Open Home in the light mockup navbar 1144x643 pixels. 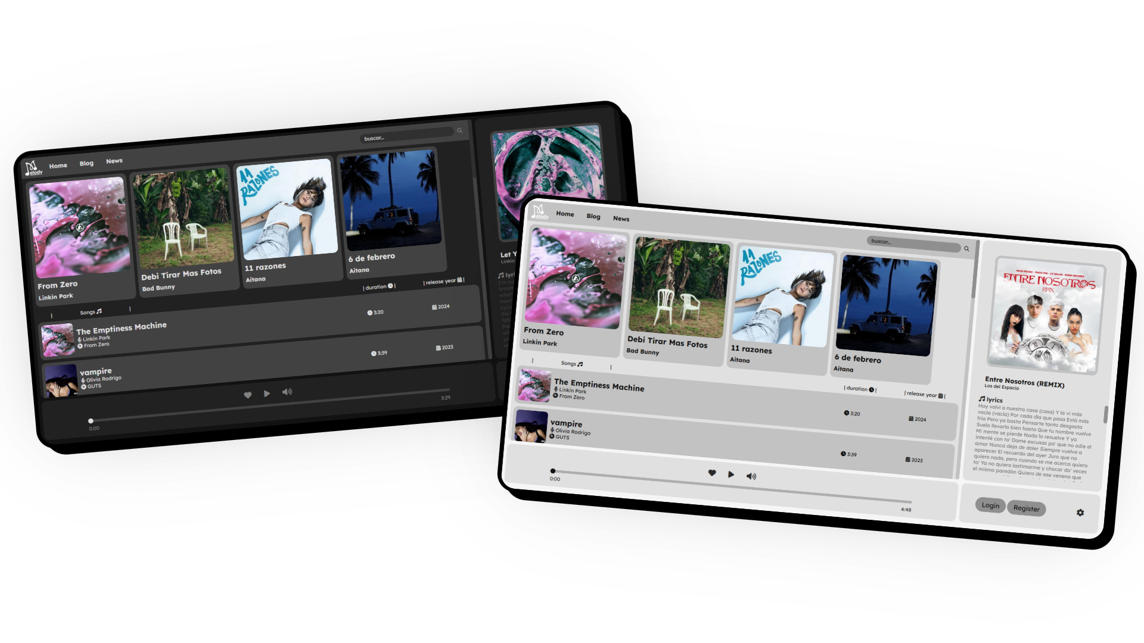click(565, 214)
